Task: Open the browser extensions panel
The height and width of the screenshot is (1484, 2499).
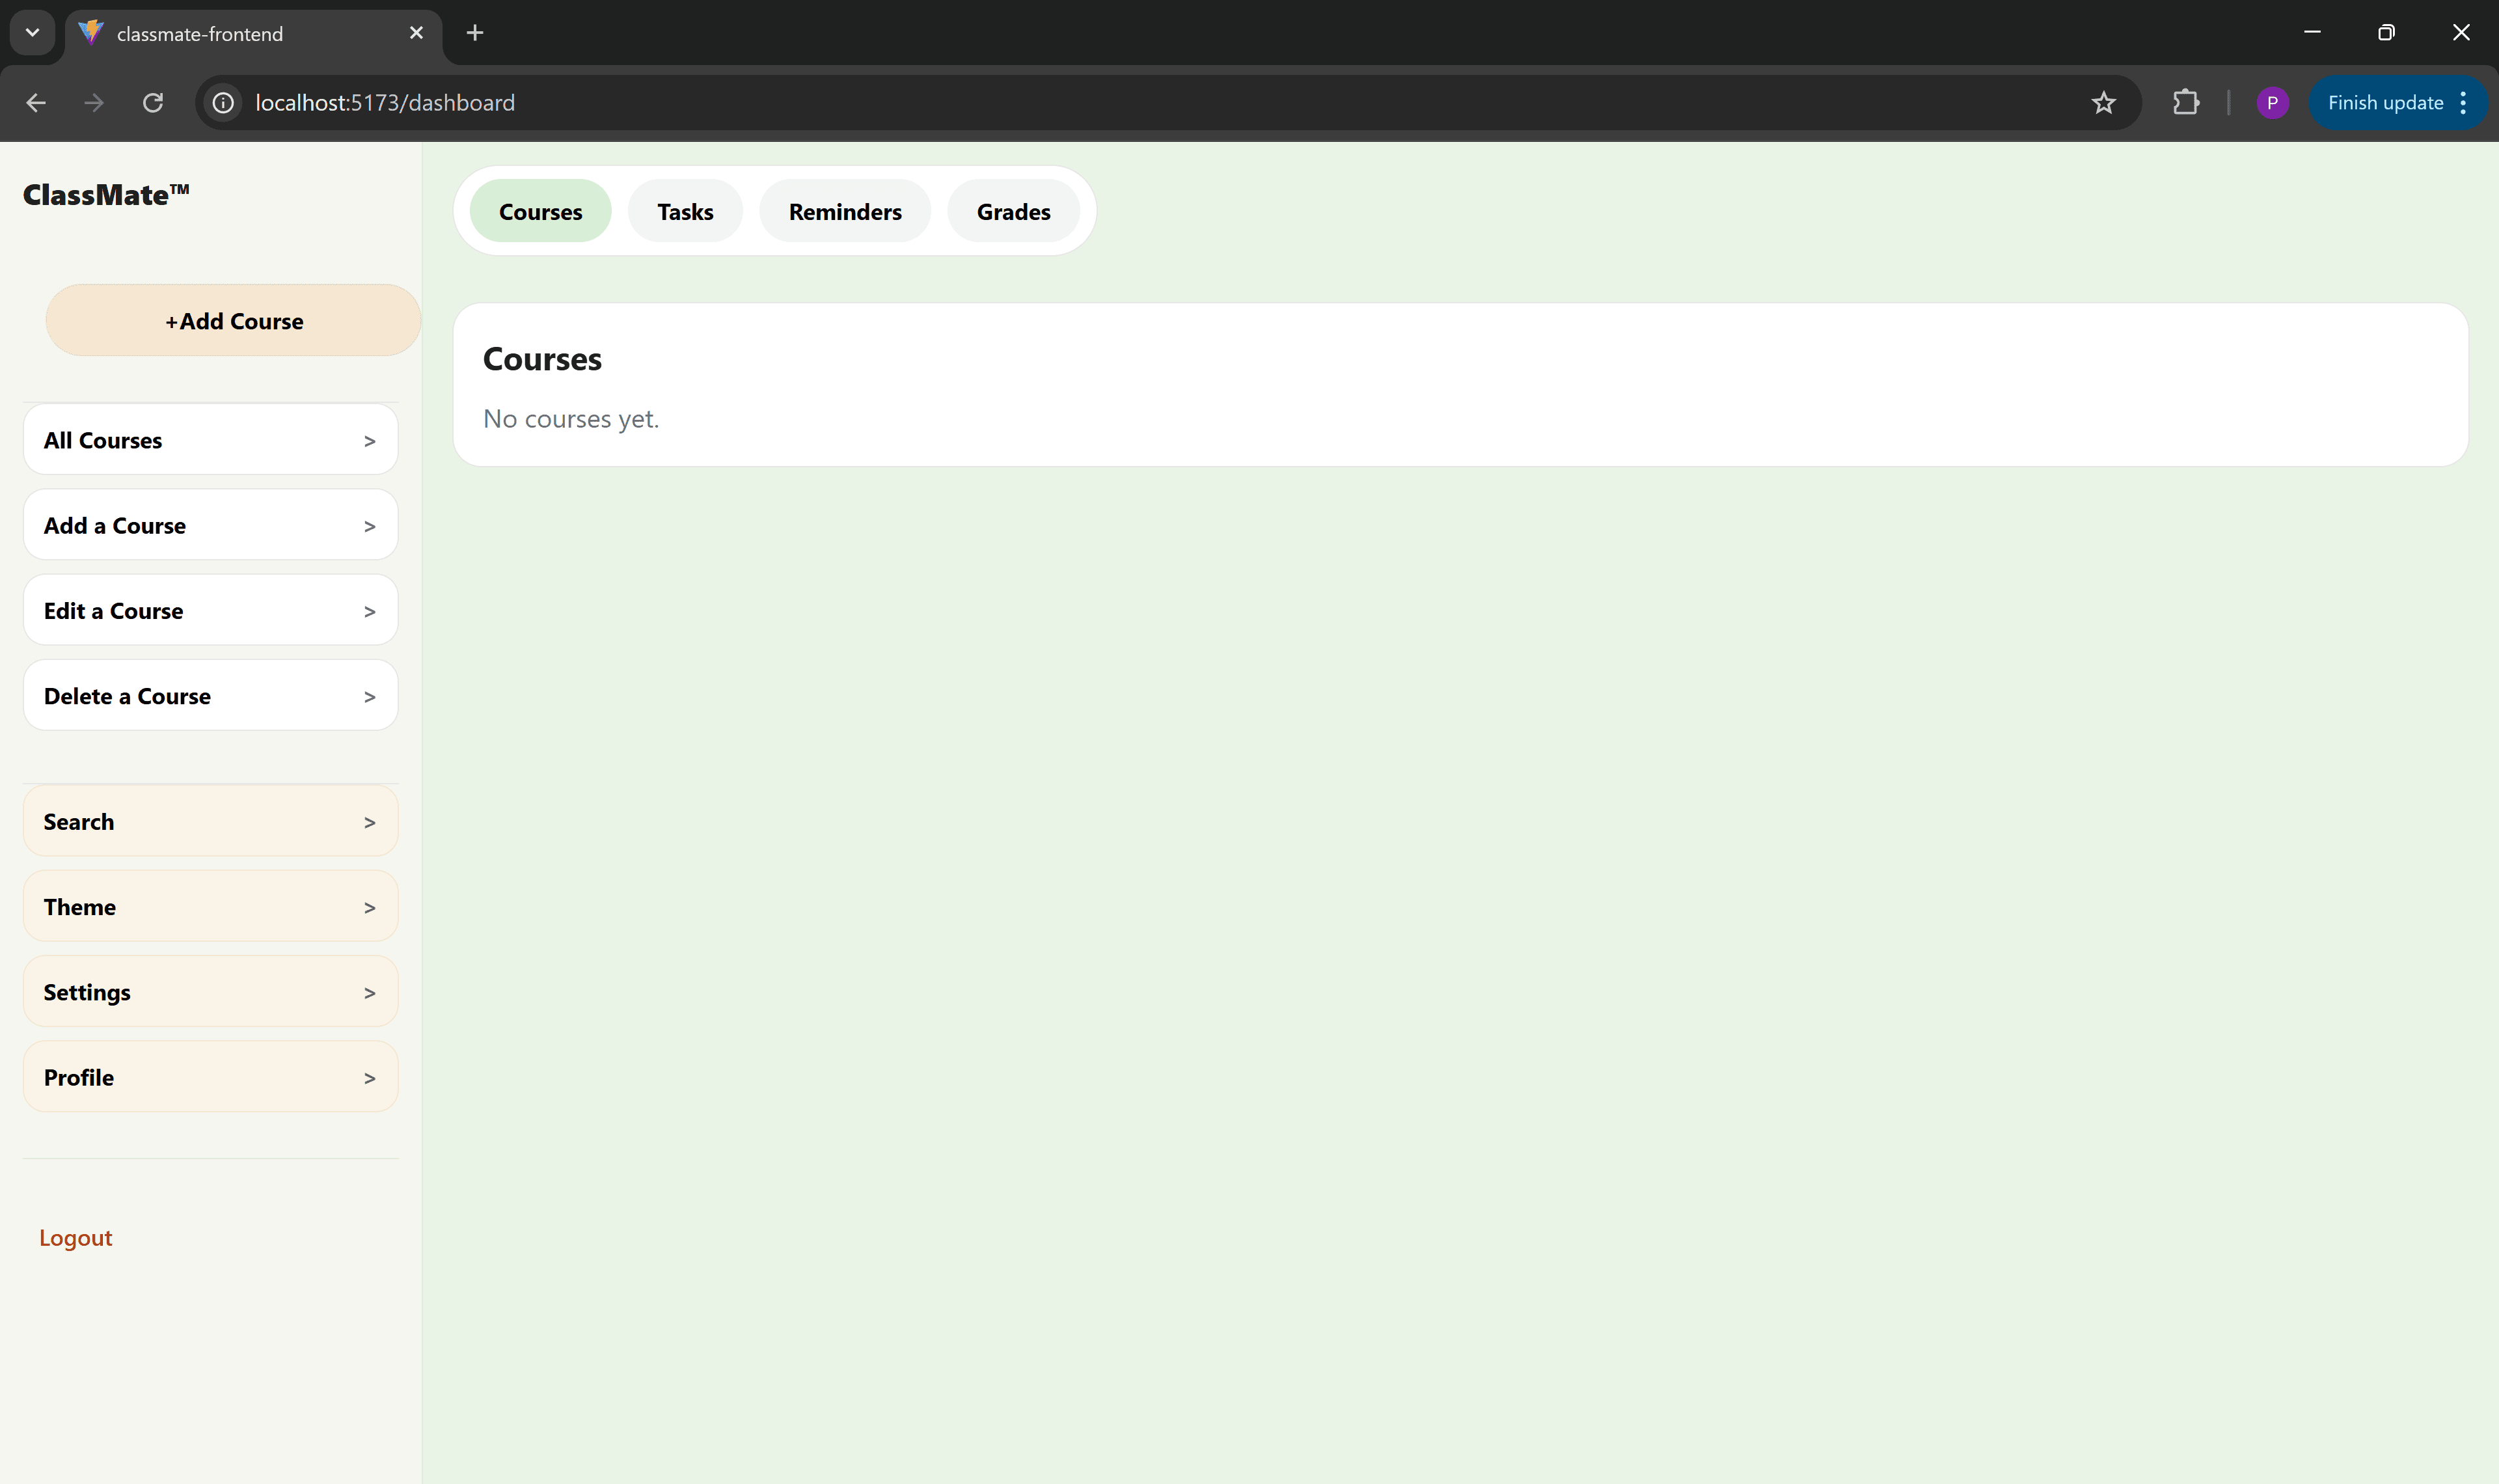Action: (2186, 102)
